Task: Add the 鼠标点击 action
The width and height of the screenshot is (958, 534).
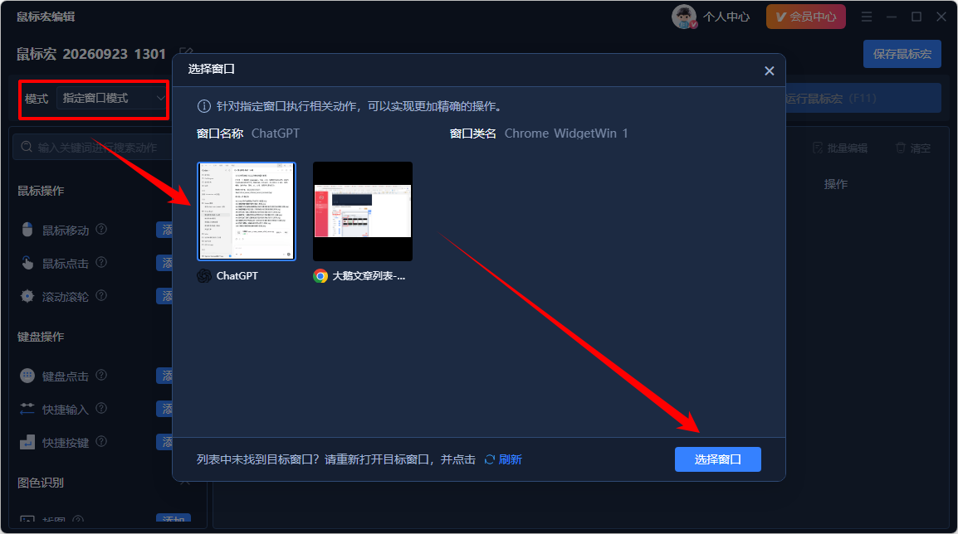Action: [x=165, y=263]
